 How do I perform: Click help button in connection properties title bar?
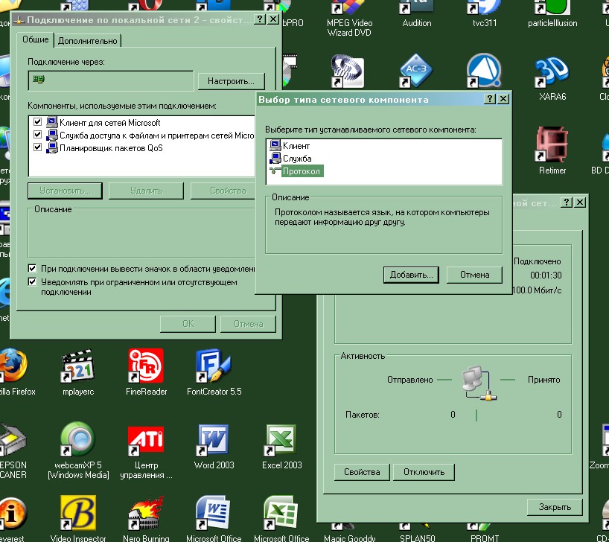click(259, 19)
